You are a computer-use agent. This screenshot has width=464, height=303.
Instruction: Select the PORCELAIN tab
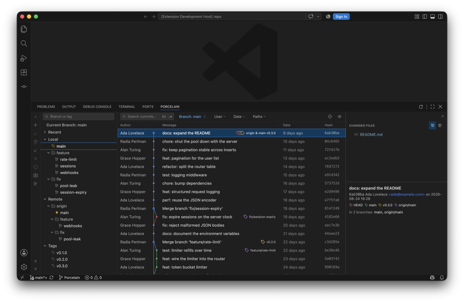pos(170,107)
